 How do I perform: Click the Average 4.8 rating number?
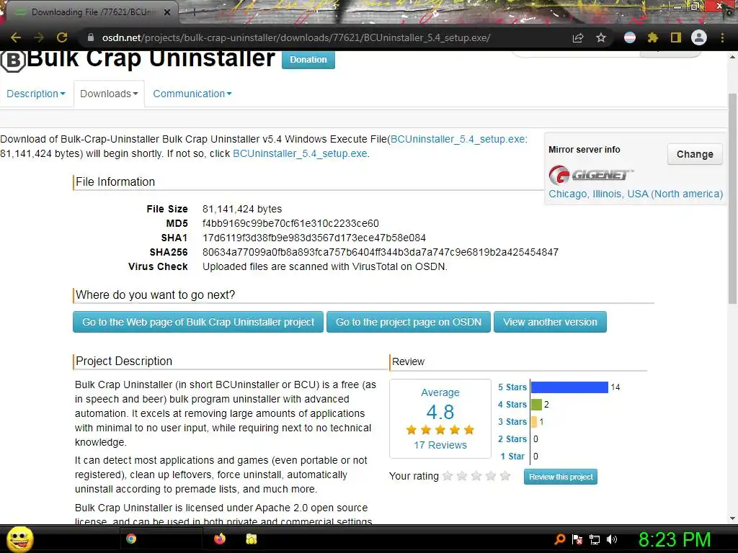[x=440, y=413]
